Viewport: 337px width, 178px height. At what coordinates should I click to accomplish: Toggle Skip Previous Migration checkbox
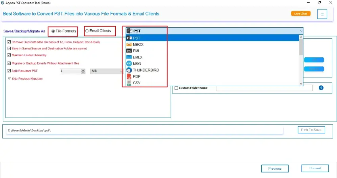9,79
